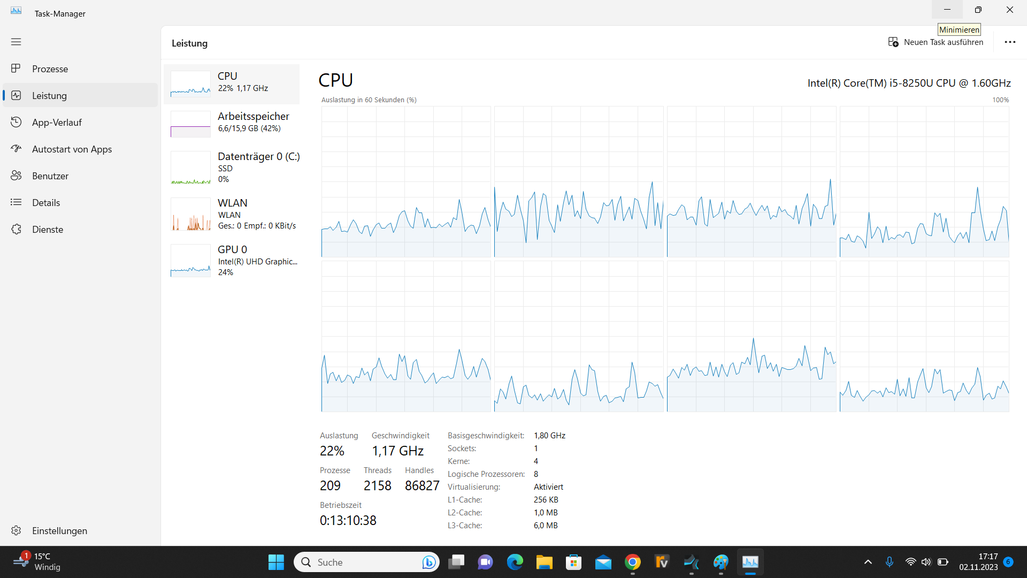The height and width of the screenshot is (578, 1027).
Task: Click the Autostart gauge icon
Action: point(16,149)
